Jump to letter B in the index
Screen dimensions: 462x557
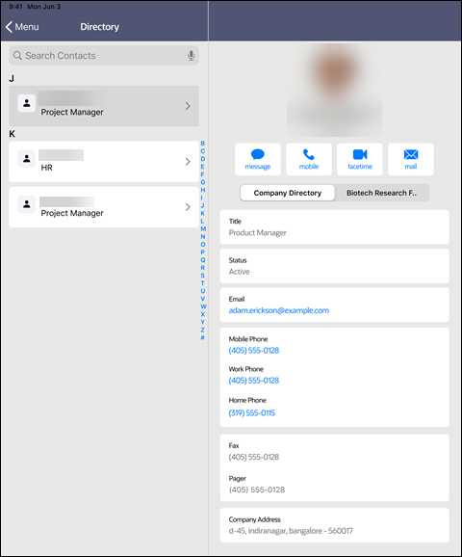[203, 144]
